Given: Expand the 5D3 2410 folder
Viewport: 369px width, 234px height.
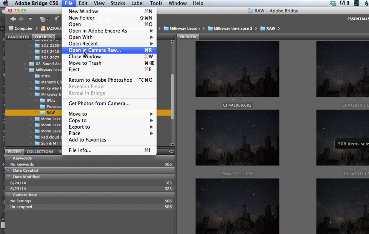Looking at the screenshot, I should [31, 51].
